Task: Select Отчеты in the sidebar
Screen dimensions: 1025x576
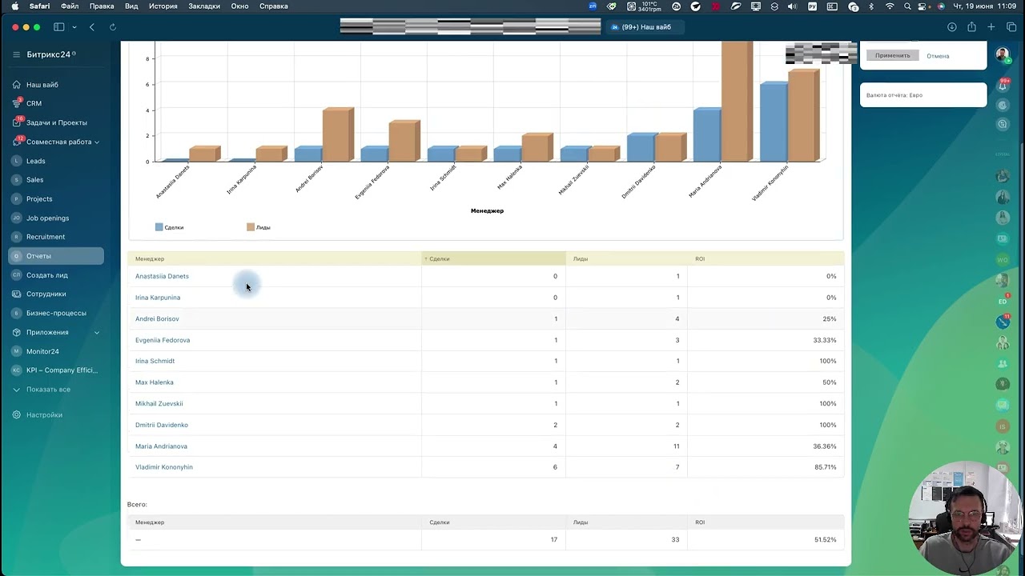Action: coord(56,256)
